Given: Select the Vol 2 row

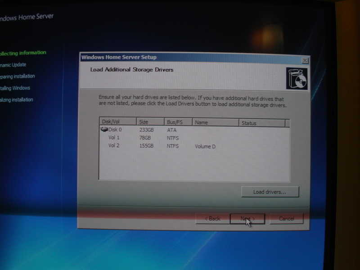Looking at the screenshot, I should 194,146.
